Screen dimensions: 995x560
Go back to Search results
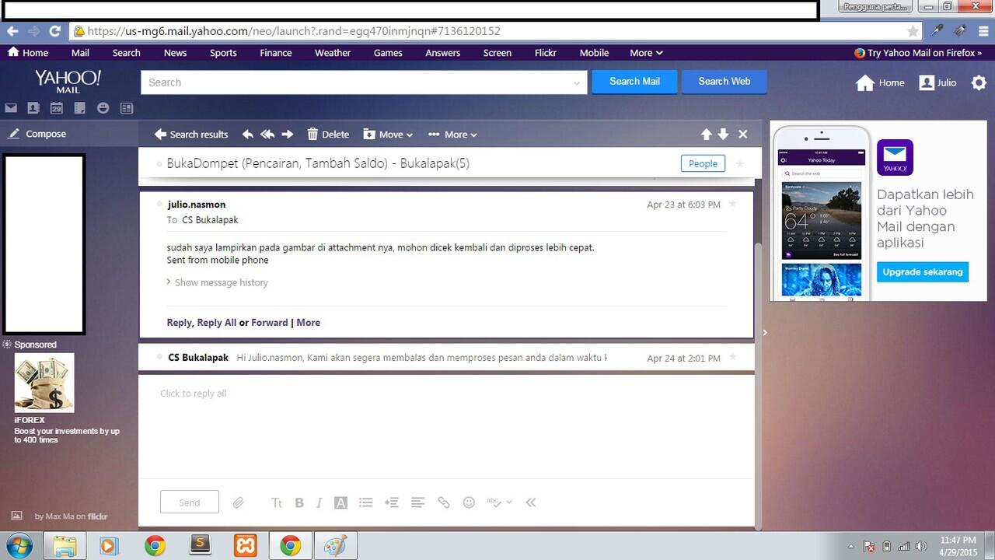pos(191,134)
